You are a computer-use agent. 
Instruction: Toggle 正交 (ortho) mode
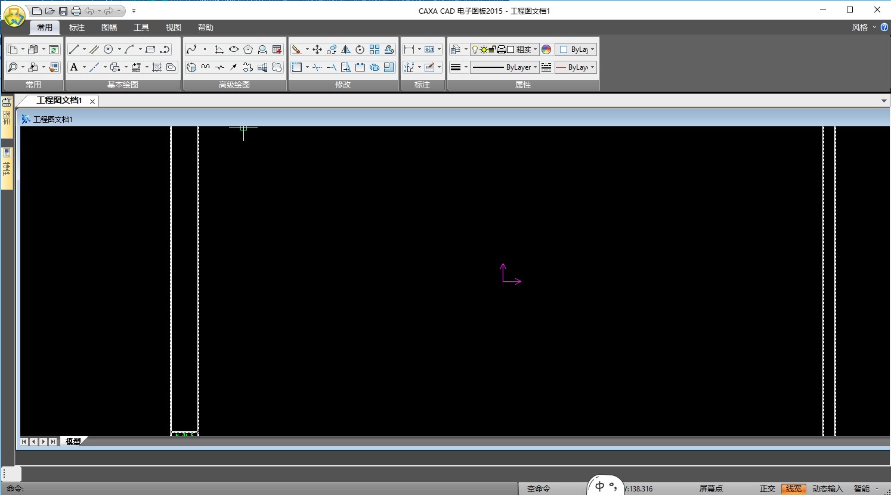pyautogui.click(x=768, y=488)
